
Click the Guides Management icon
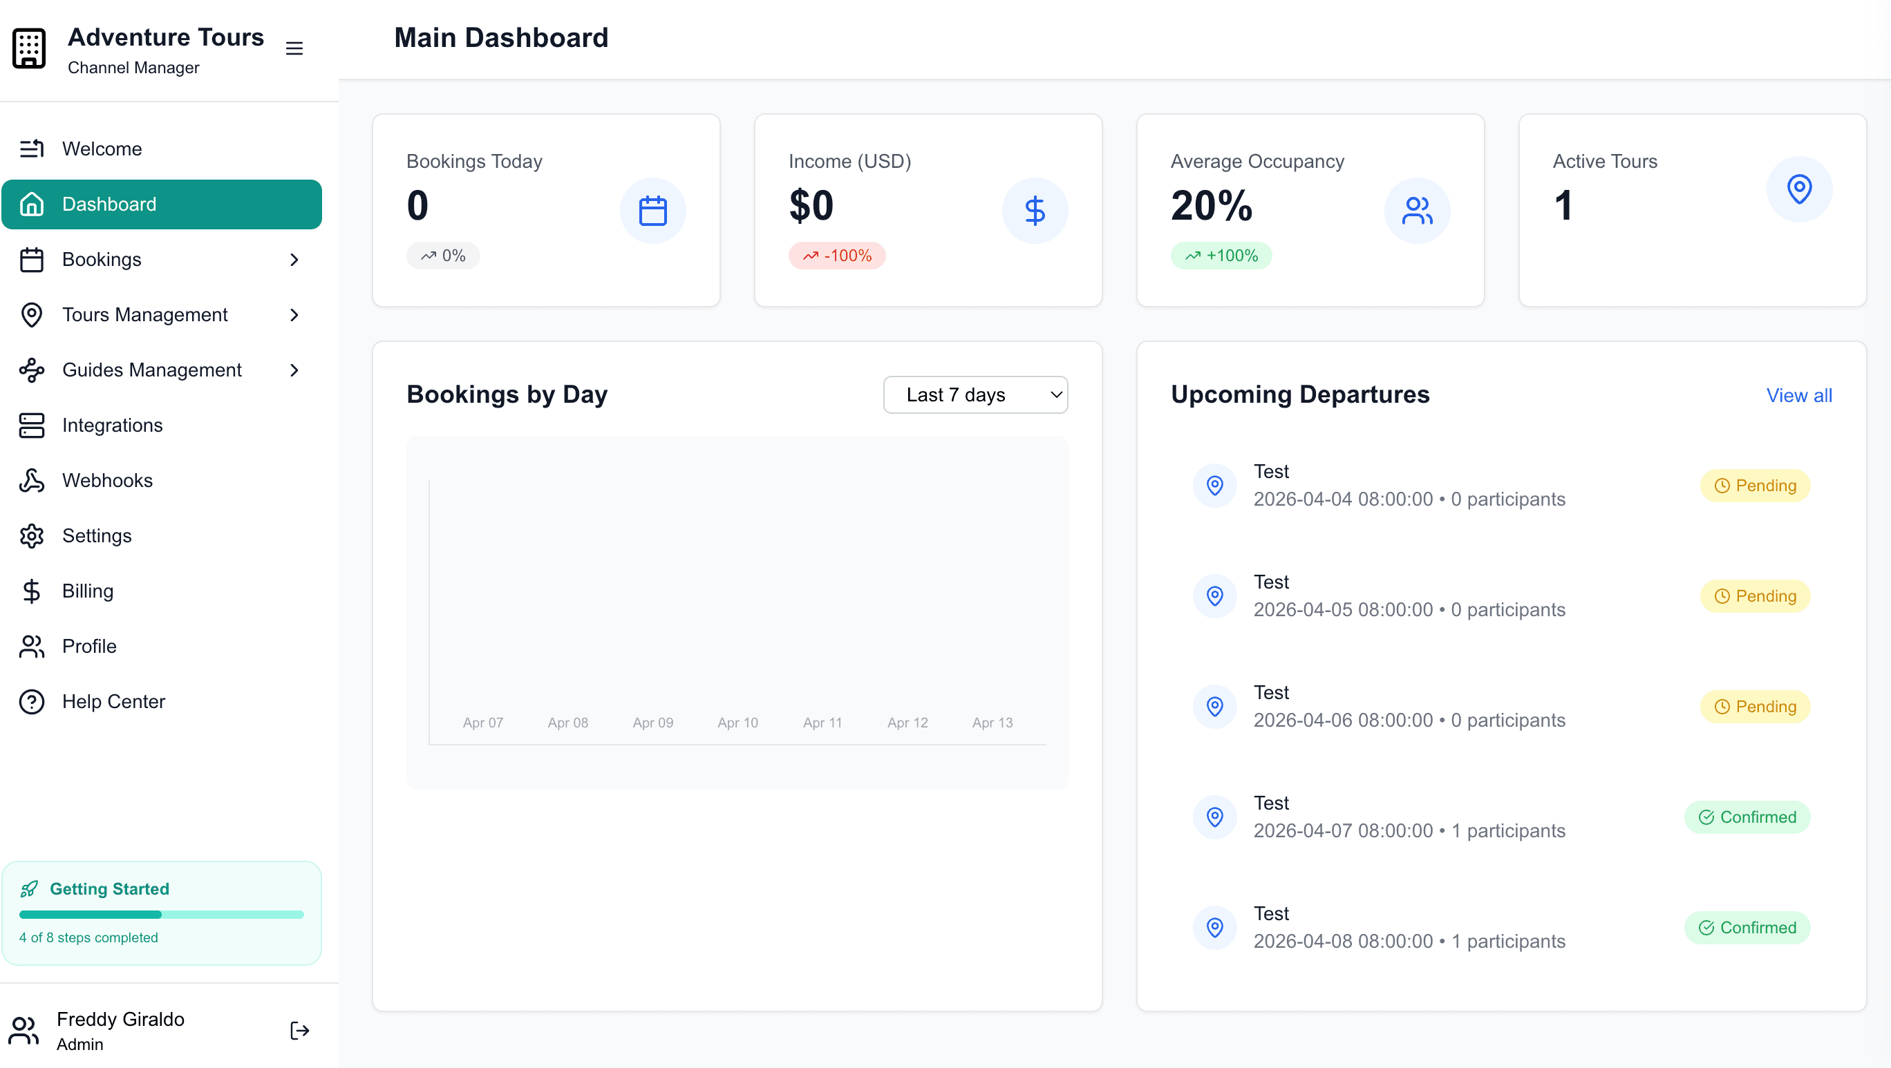pyautogui.click(x=32, y=370)
